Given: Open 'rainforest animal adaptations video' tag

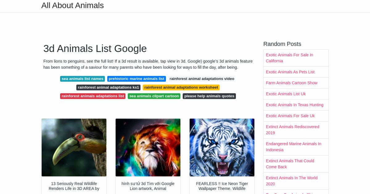Looking at the screenshot, I should point(202,79).
